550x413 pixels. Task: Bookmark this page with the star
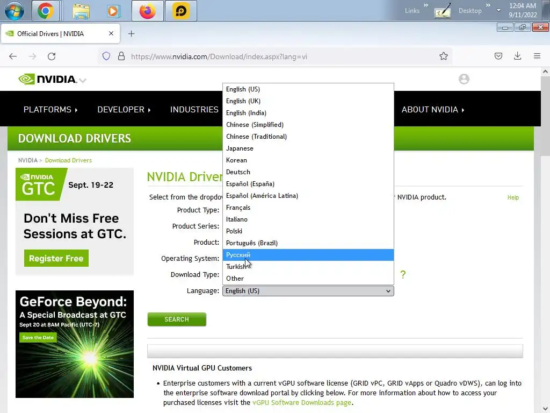(x=443, y=56)
